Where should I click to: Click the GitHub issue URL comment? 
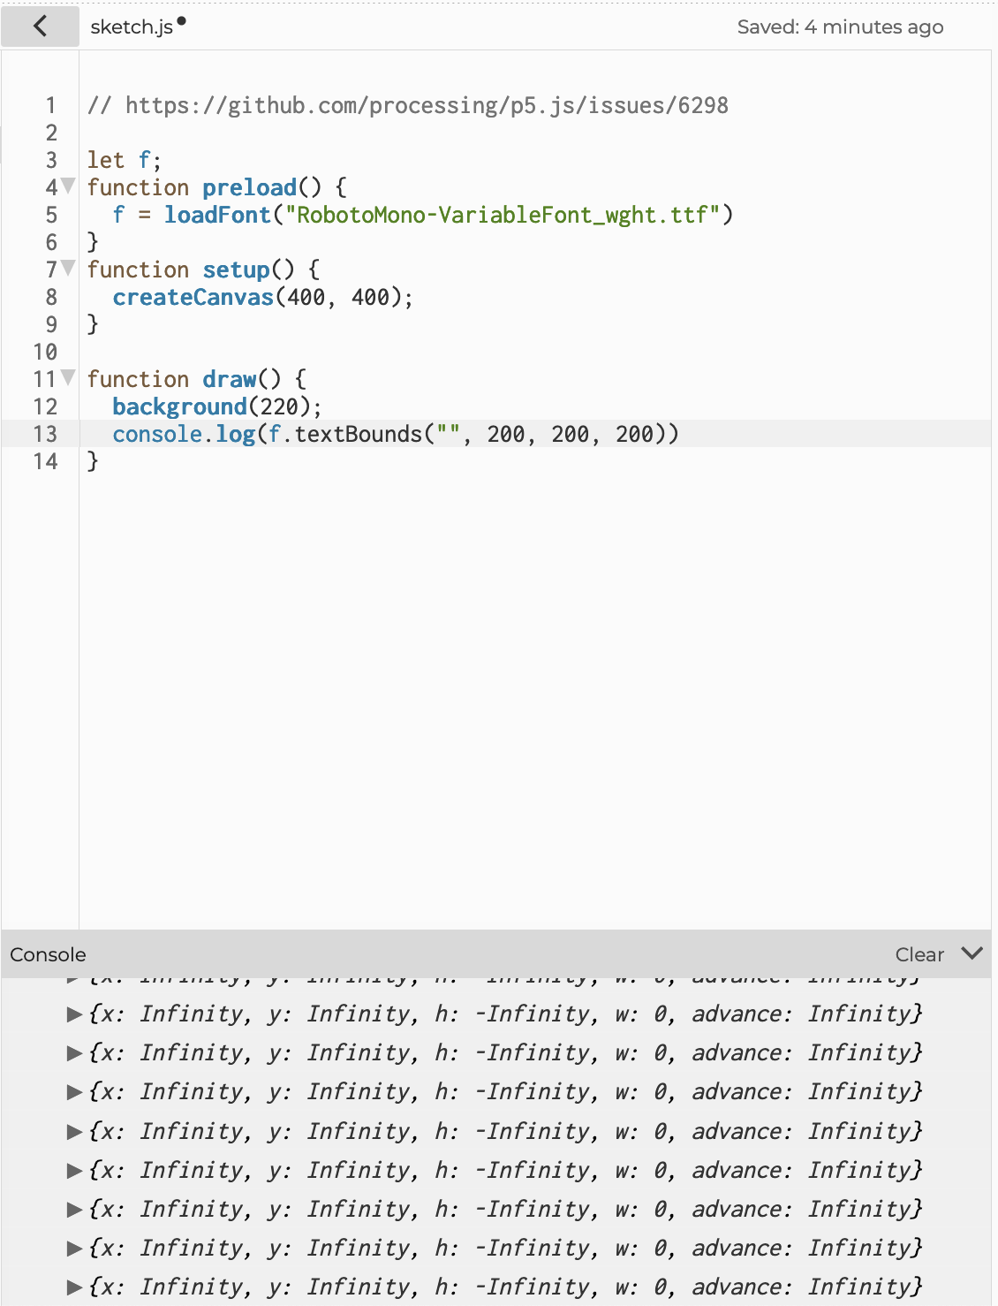pos(406,104)
